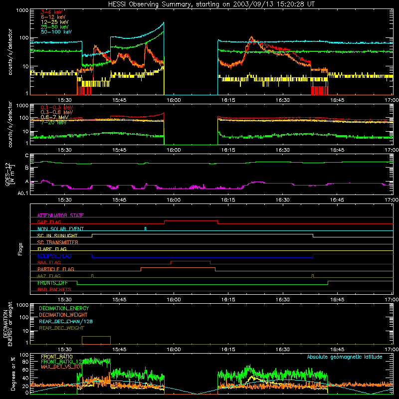Select the 6-12 keV legend label
Screen dimensions: 399x399
tap(53, 17)
